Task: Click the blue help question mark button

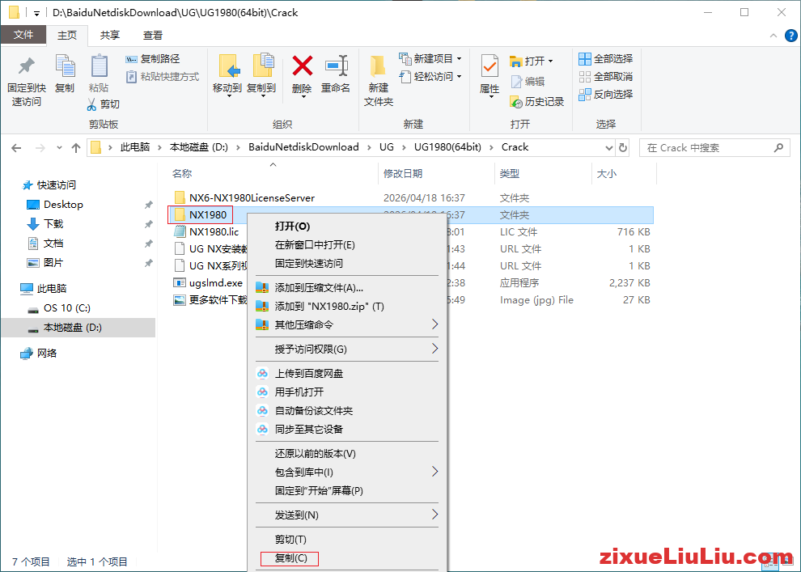Action: tap(790, 35)
